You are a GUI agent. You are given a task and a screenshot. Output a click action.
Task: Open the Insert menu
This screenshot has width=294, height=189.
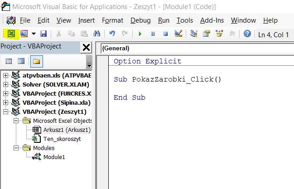(x=87, y=20)
